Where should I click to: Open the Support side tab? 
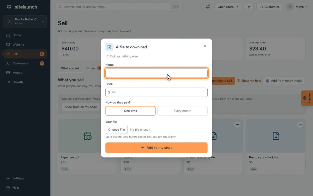pyautogui.click(x=307, y=98)
